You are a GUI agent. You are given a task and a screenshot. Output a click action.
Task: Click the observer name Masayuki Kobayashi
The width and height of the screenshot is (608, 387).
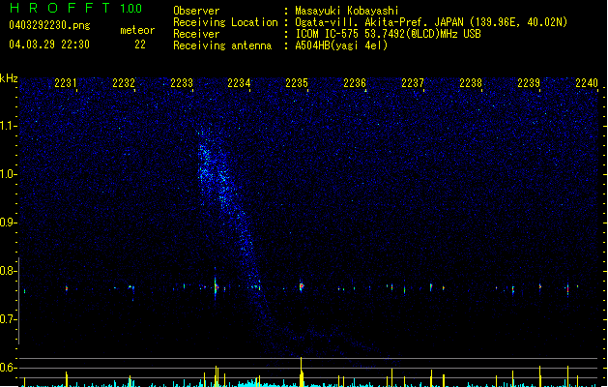pos(347,11)
